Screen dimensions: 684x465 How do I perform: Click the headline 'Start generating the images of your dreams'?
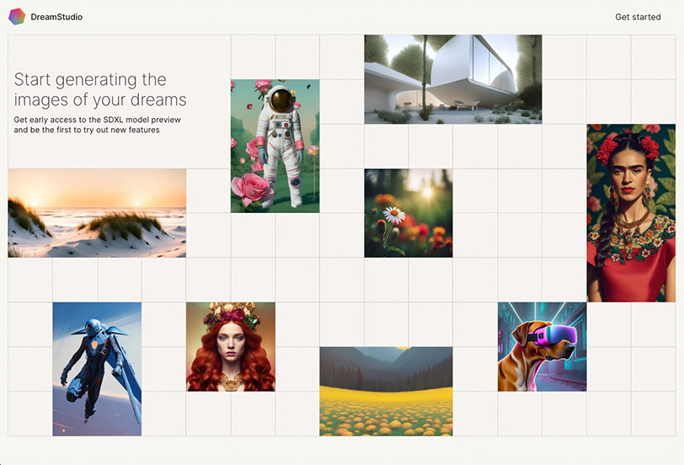100,89
